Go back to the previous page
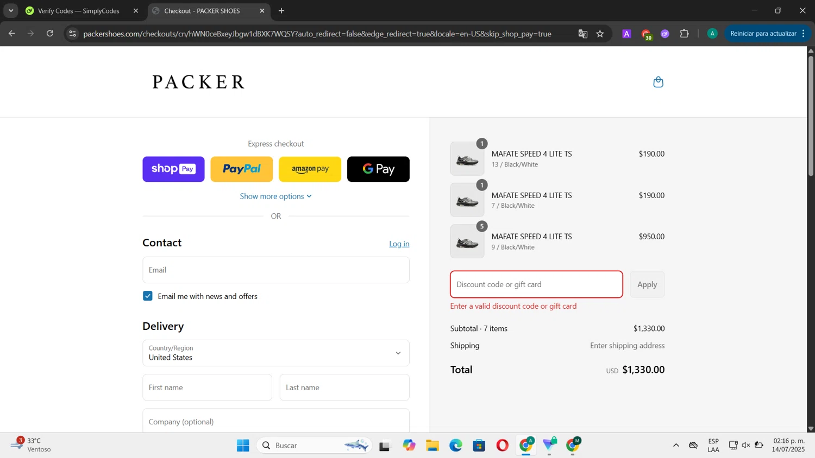Screen dimensions: 815x458 12,34
